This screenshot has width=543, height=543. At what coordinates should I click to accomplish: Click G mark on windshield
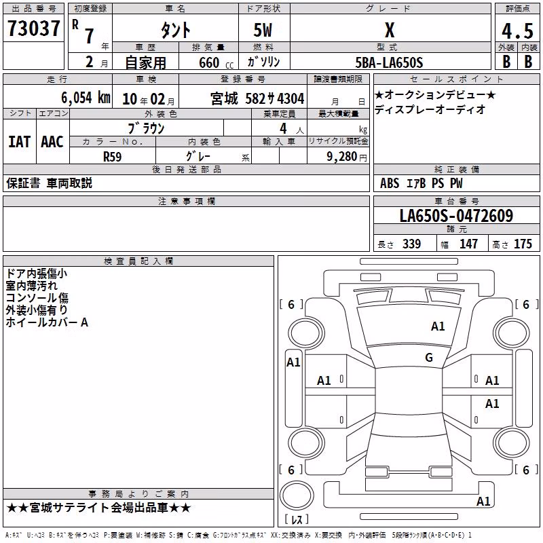429,358
